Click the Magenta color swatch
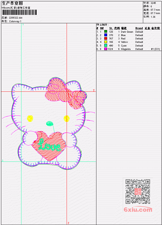 coord(106,49)
